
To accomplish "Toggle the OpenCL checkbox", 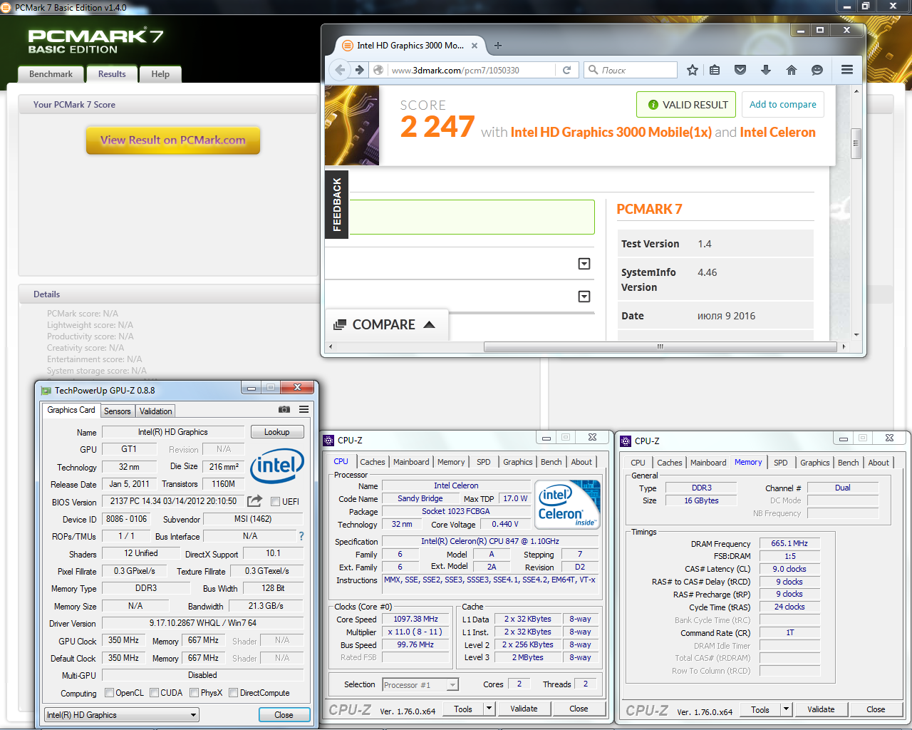I will click(x=109, y=693).
